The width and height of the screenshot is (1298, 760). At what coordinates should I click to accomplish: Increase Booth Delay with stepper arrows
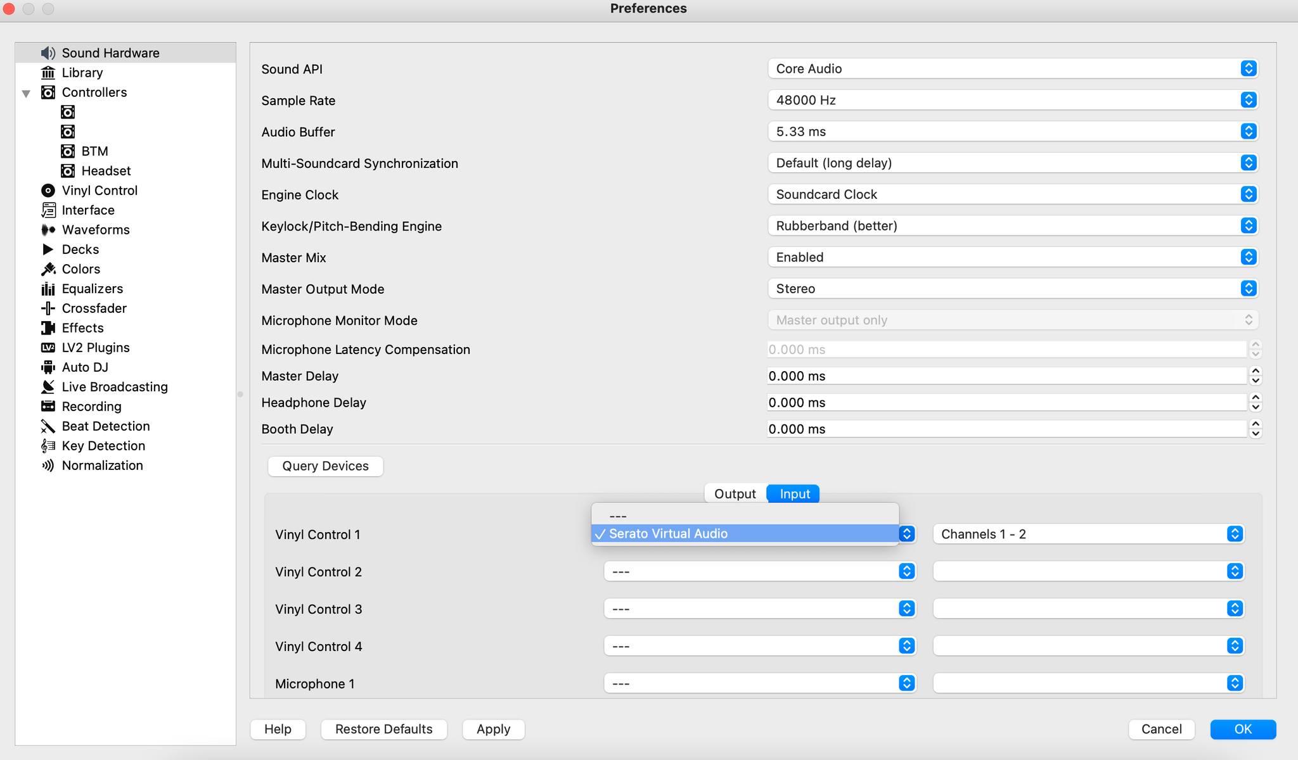click(x=1256, y=425)
